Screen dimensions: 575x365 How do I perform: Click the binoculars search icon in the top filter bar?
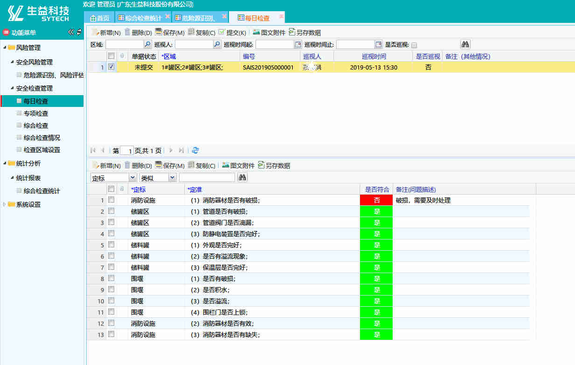465,45
